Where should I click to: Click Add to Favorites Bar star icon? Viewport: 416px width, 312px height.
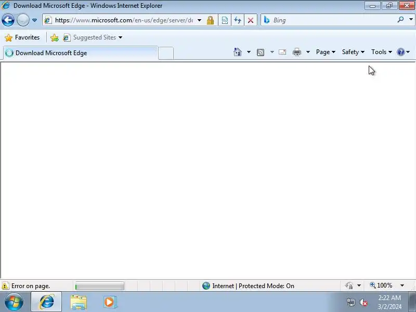click(55, 37)
